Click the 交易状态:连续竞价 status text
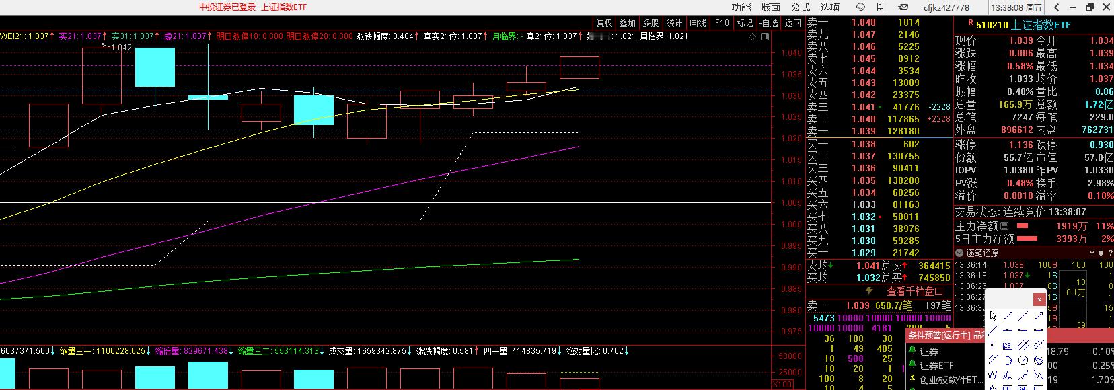The height and width of the screenshot is (390, 1114). (1000, 212)
